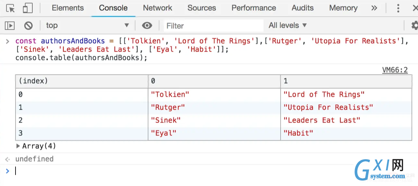Sort table by the 0 column header
The height and width of the screenshot is (186, 418).
coord(214,81)
